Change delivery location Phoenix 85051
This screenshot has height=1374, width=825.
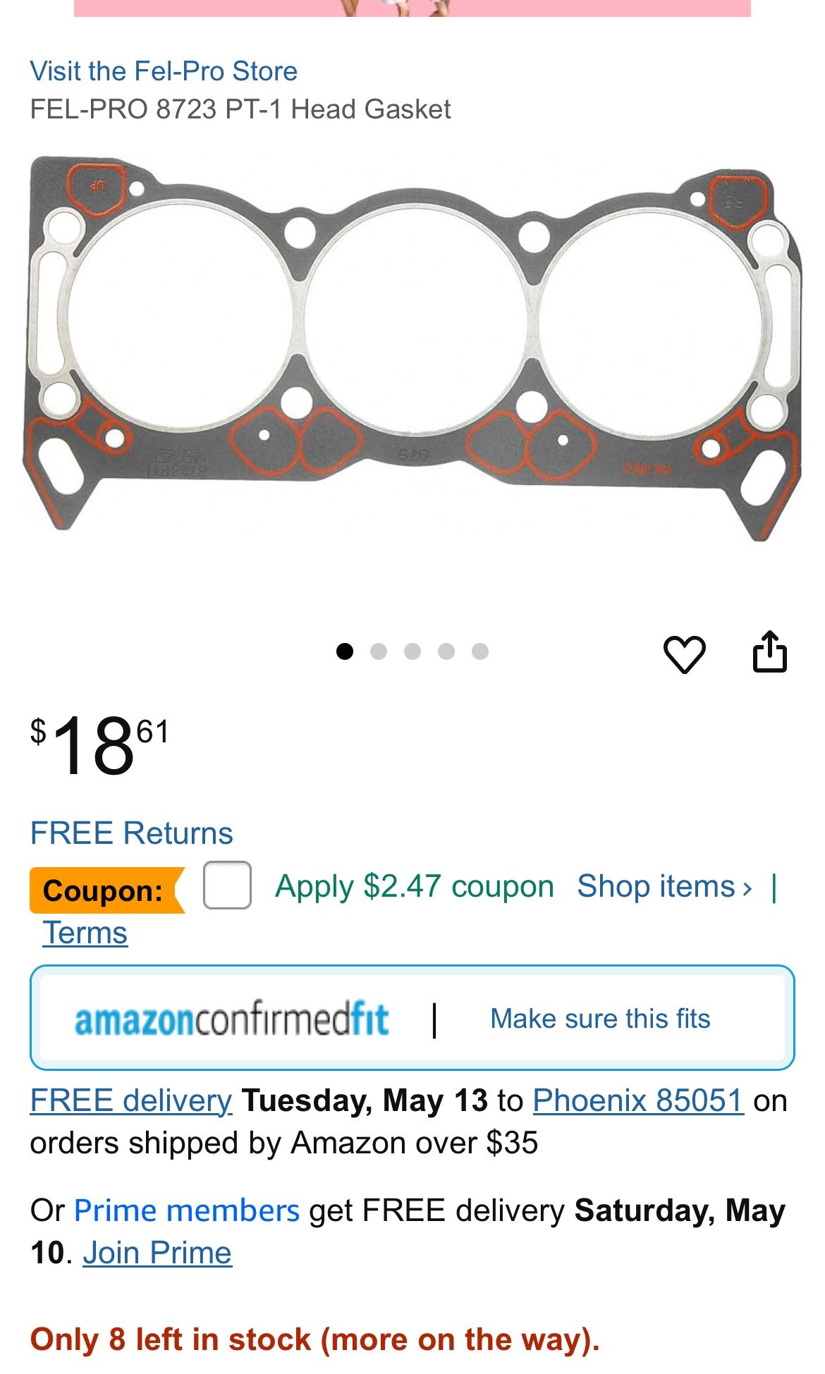(638, 1100)
